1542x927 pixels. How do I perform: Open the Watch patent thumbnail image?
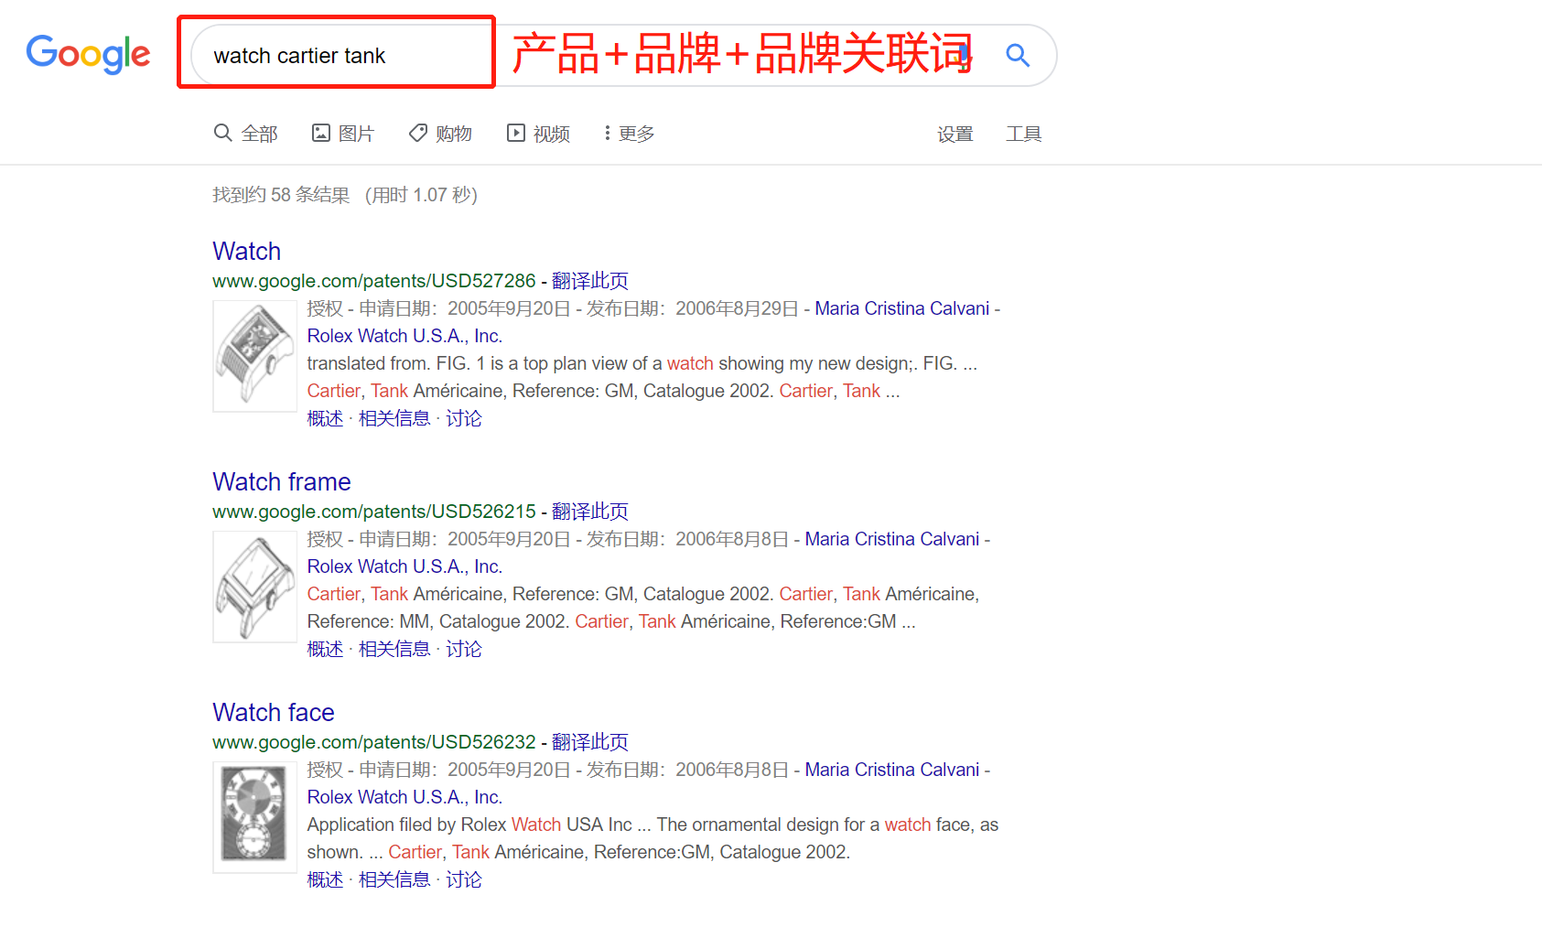point(254,356)
